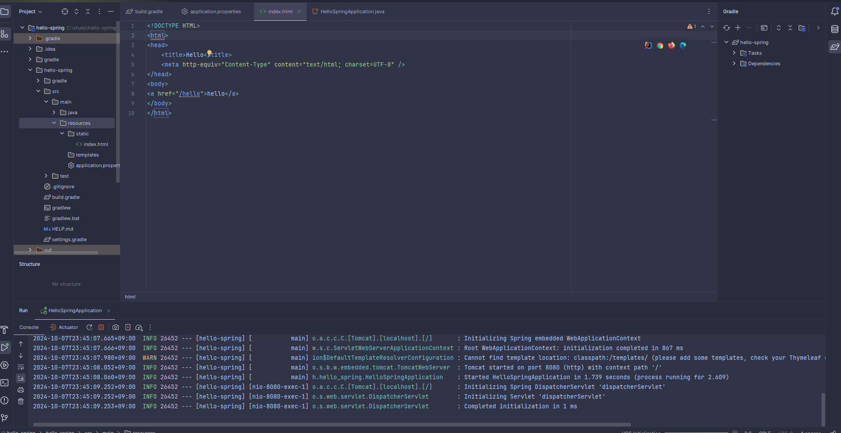
Task: Click warning count inspection indicator
Action: (692, 26)
